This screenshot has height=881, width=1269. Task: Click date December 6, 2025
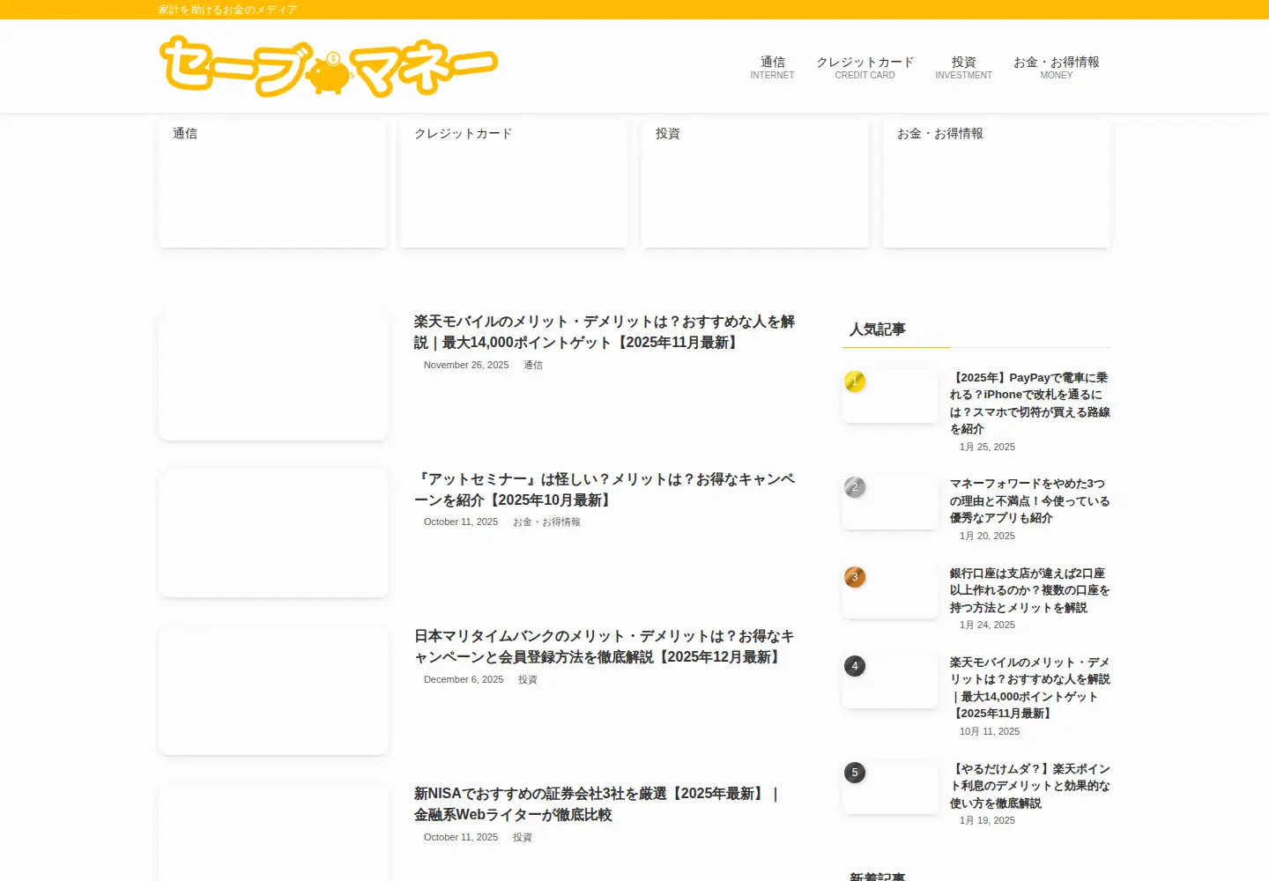(x=464, y=679)
